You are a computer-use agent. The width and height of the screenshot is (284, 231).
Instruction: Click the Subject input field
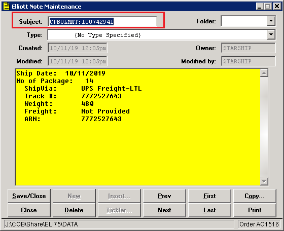pos(102,22)
